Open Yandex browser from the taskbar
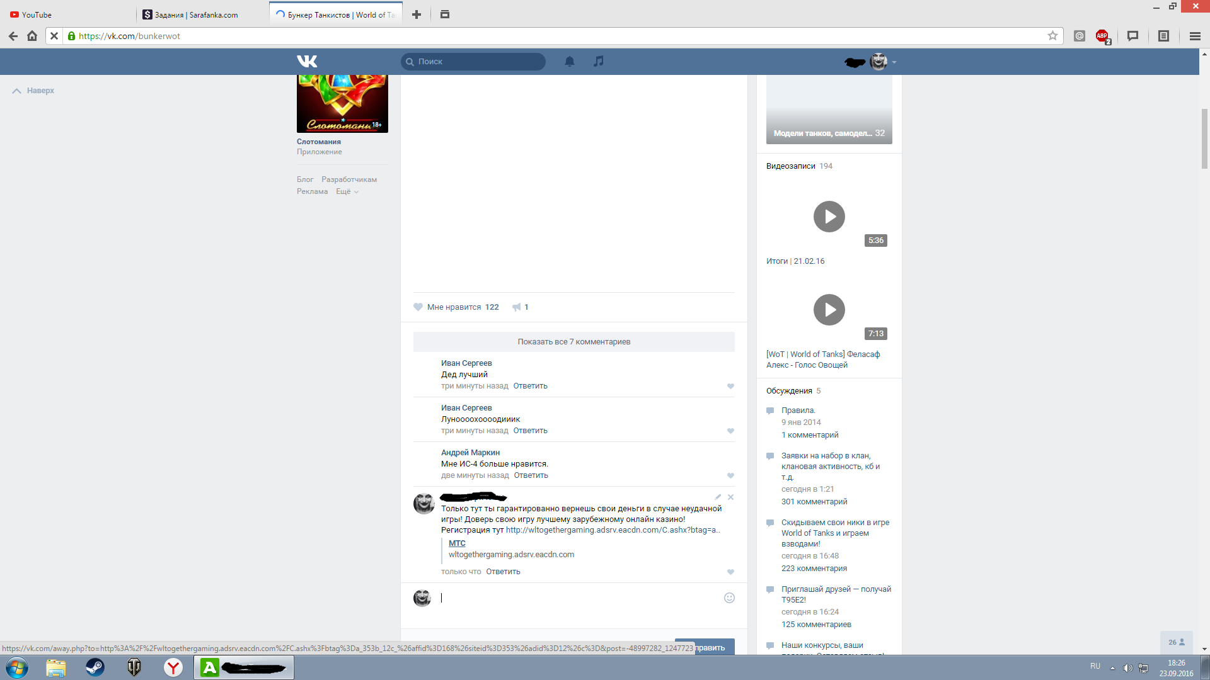 click(x=173, y=667)
